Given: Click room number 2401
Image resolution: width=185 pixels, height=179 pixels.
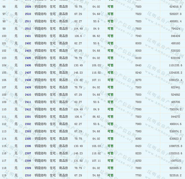Looking at the screenshot, I should click(28, 36).
